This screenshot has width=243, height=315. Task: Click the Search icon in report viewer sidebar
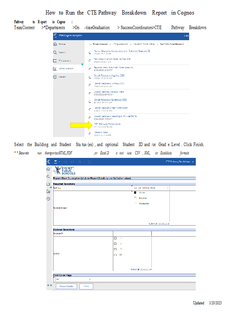tap(48, 176)
